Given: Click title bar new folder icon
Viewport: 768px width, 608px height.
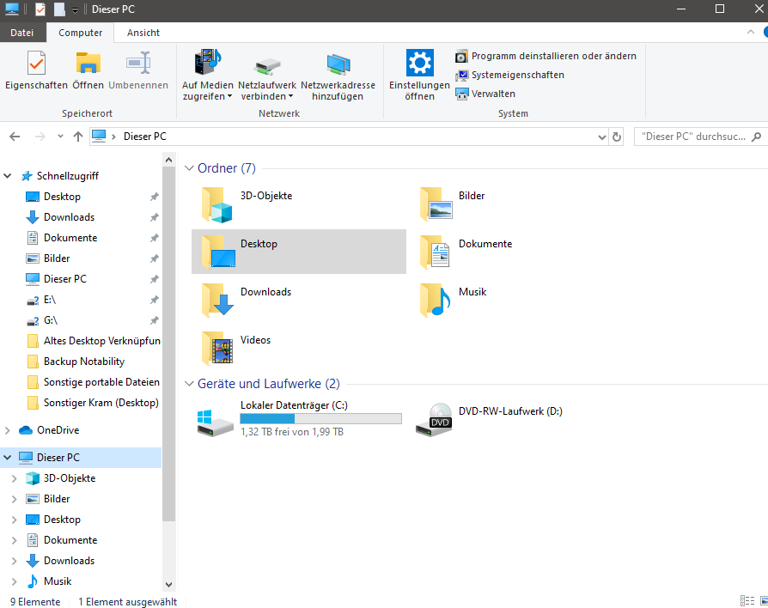Looking at the screenshot, I should point(59,9).
